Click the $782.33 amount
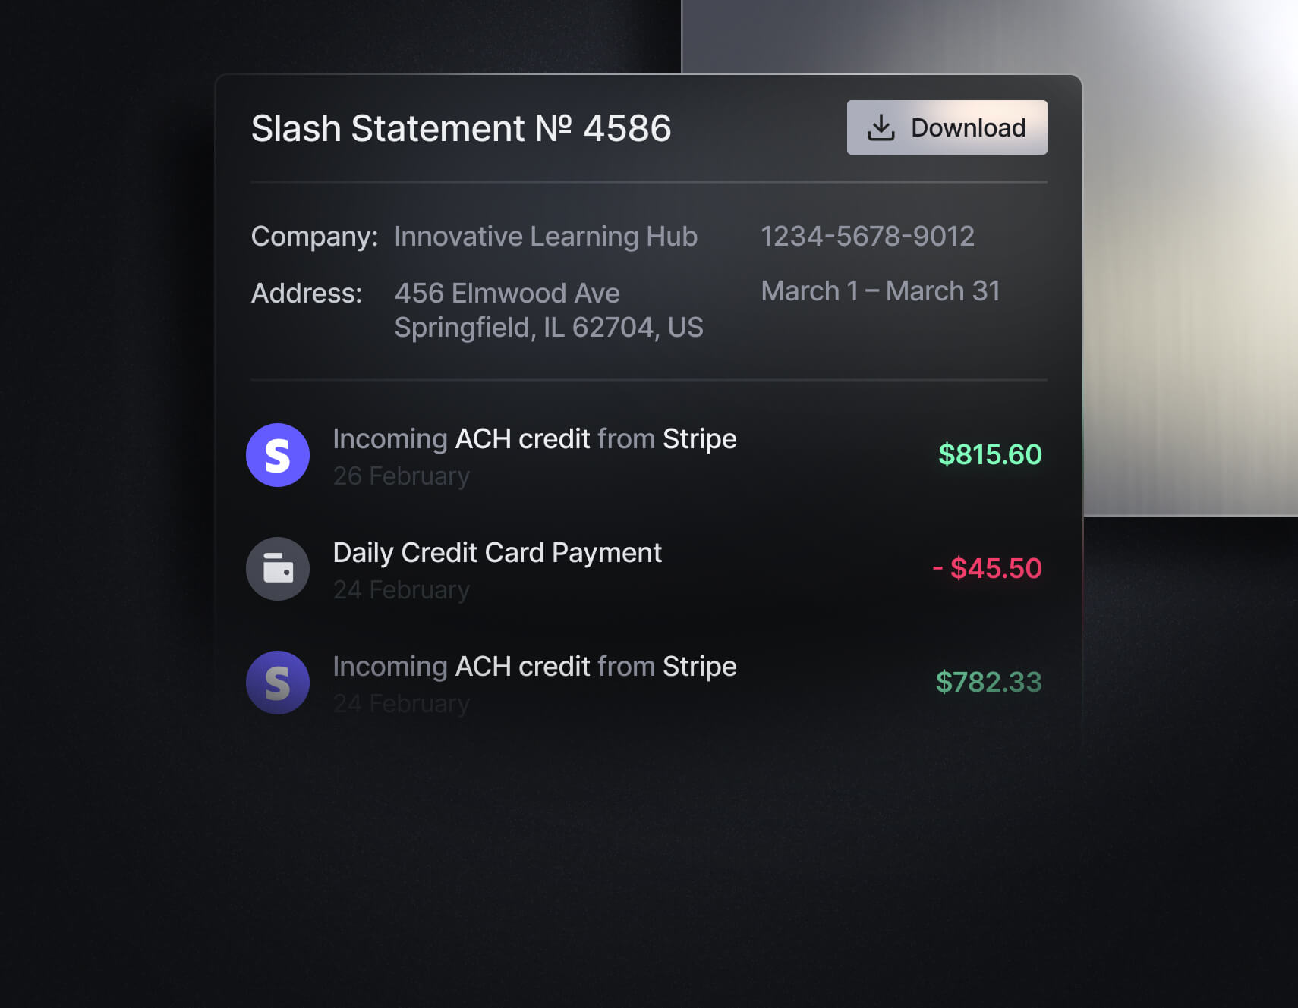Viewport: 1298px width, 1008px height. (988, 683)
